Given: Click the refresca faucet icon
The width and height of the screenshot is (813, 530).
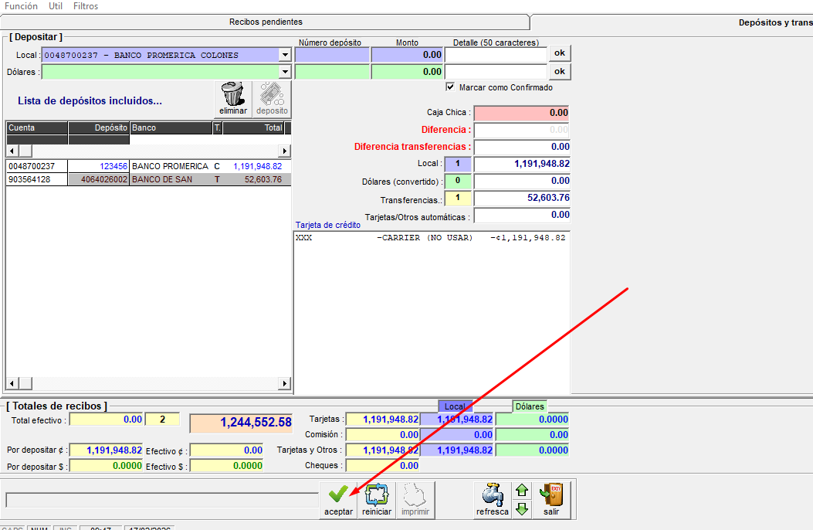Looking at the screenshot, I should coord(492,494).
